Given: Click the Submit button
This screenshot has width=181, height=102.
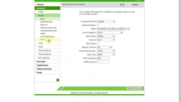Looking at the screenshot, I should (x=130, y=88).
